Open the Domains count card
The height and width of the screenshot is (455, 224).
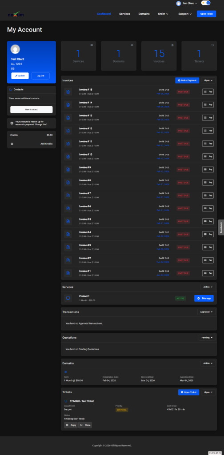[118, 56]
